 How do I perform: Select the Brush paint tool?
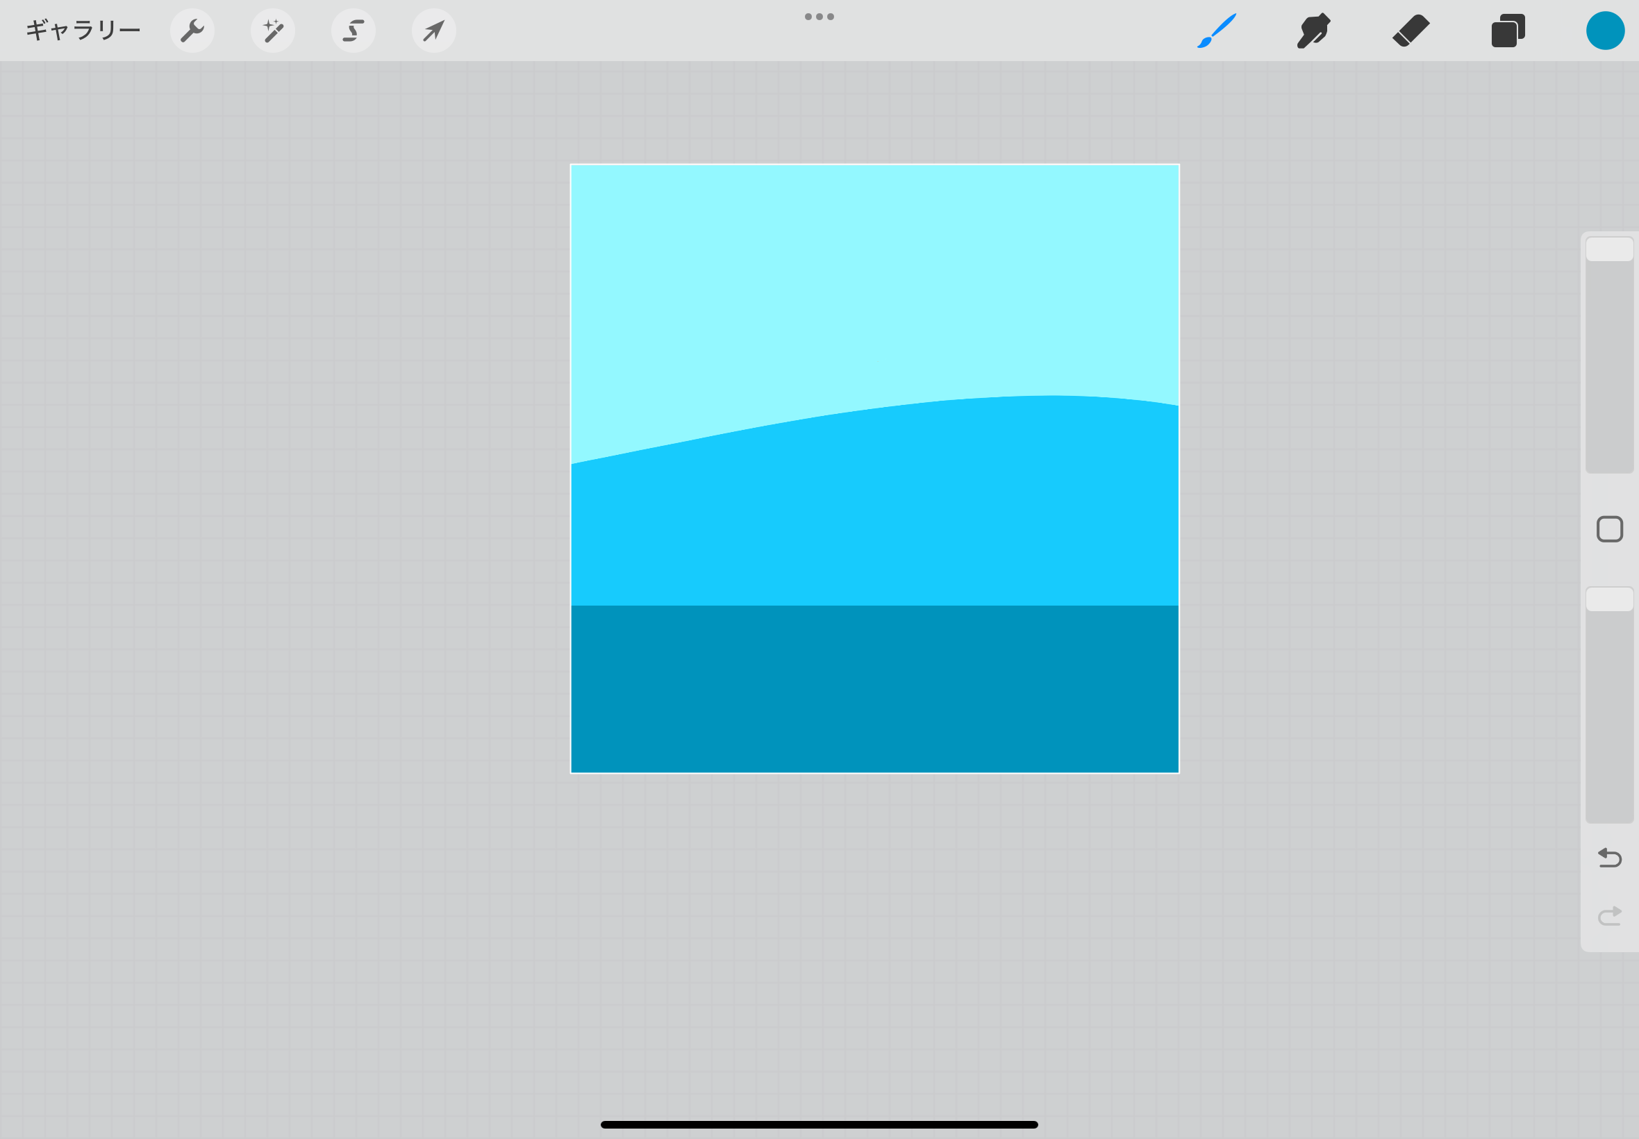coord(1217,31)
